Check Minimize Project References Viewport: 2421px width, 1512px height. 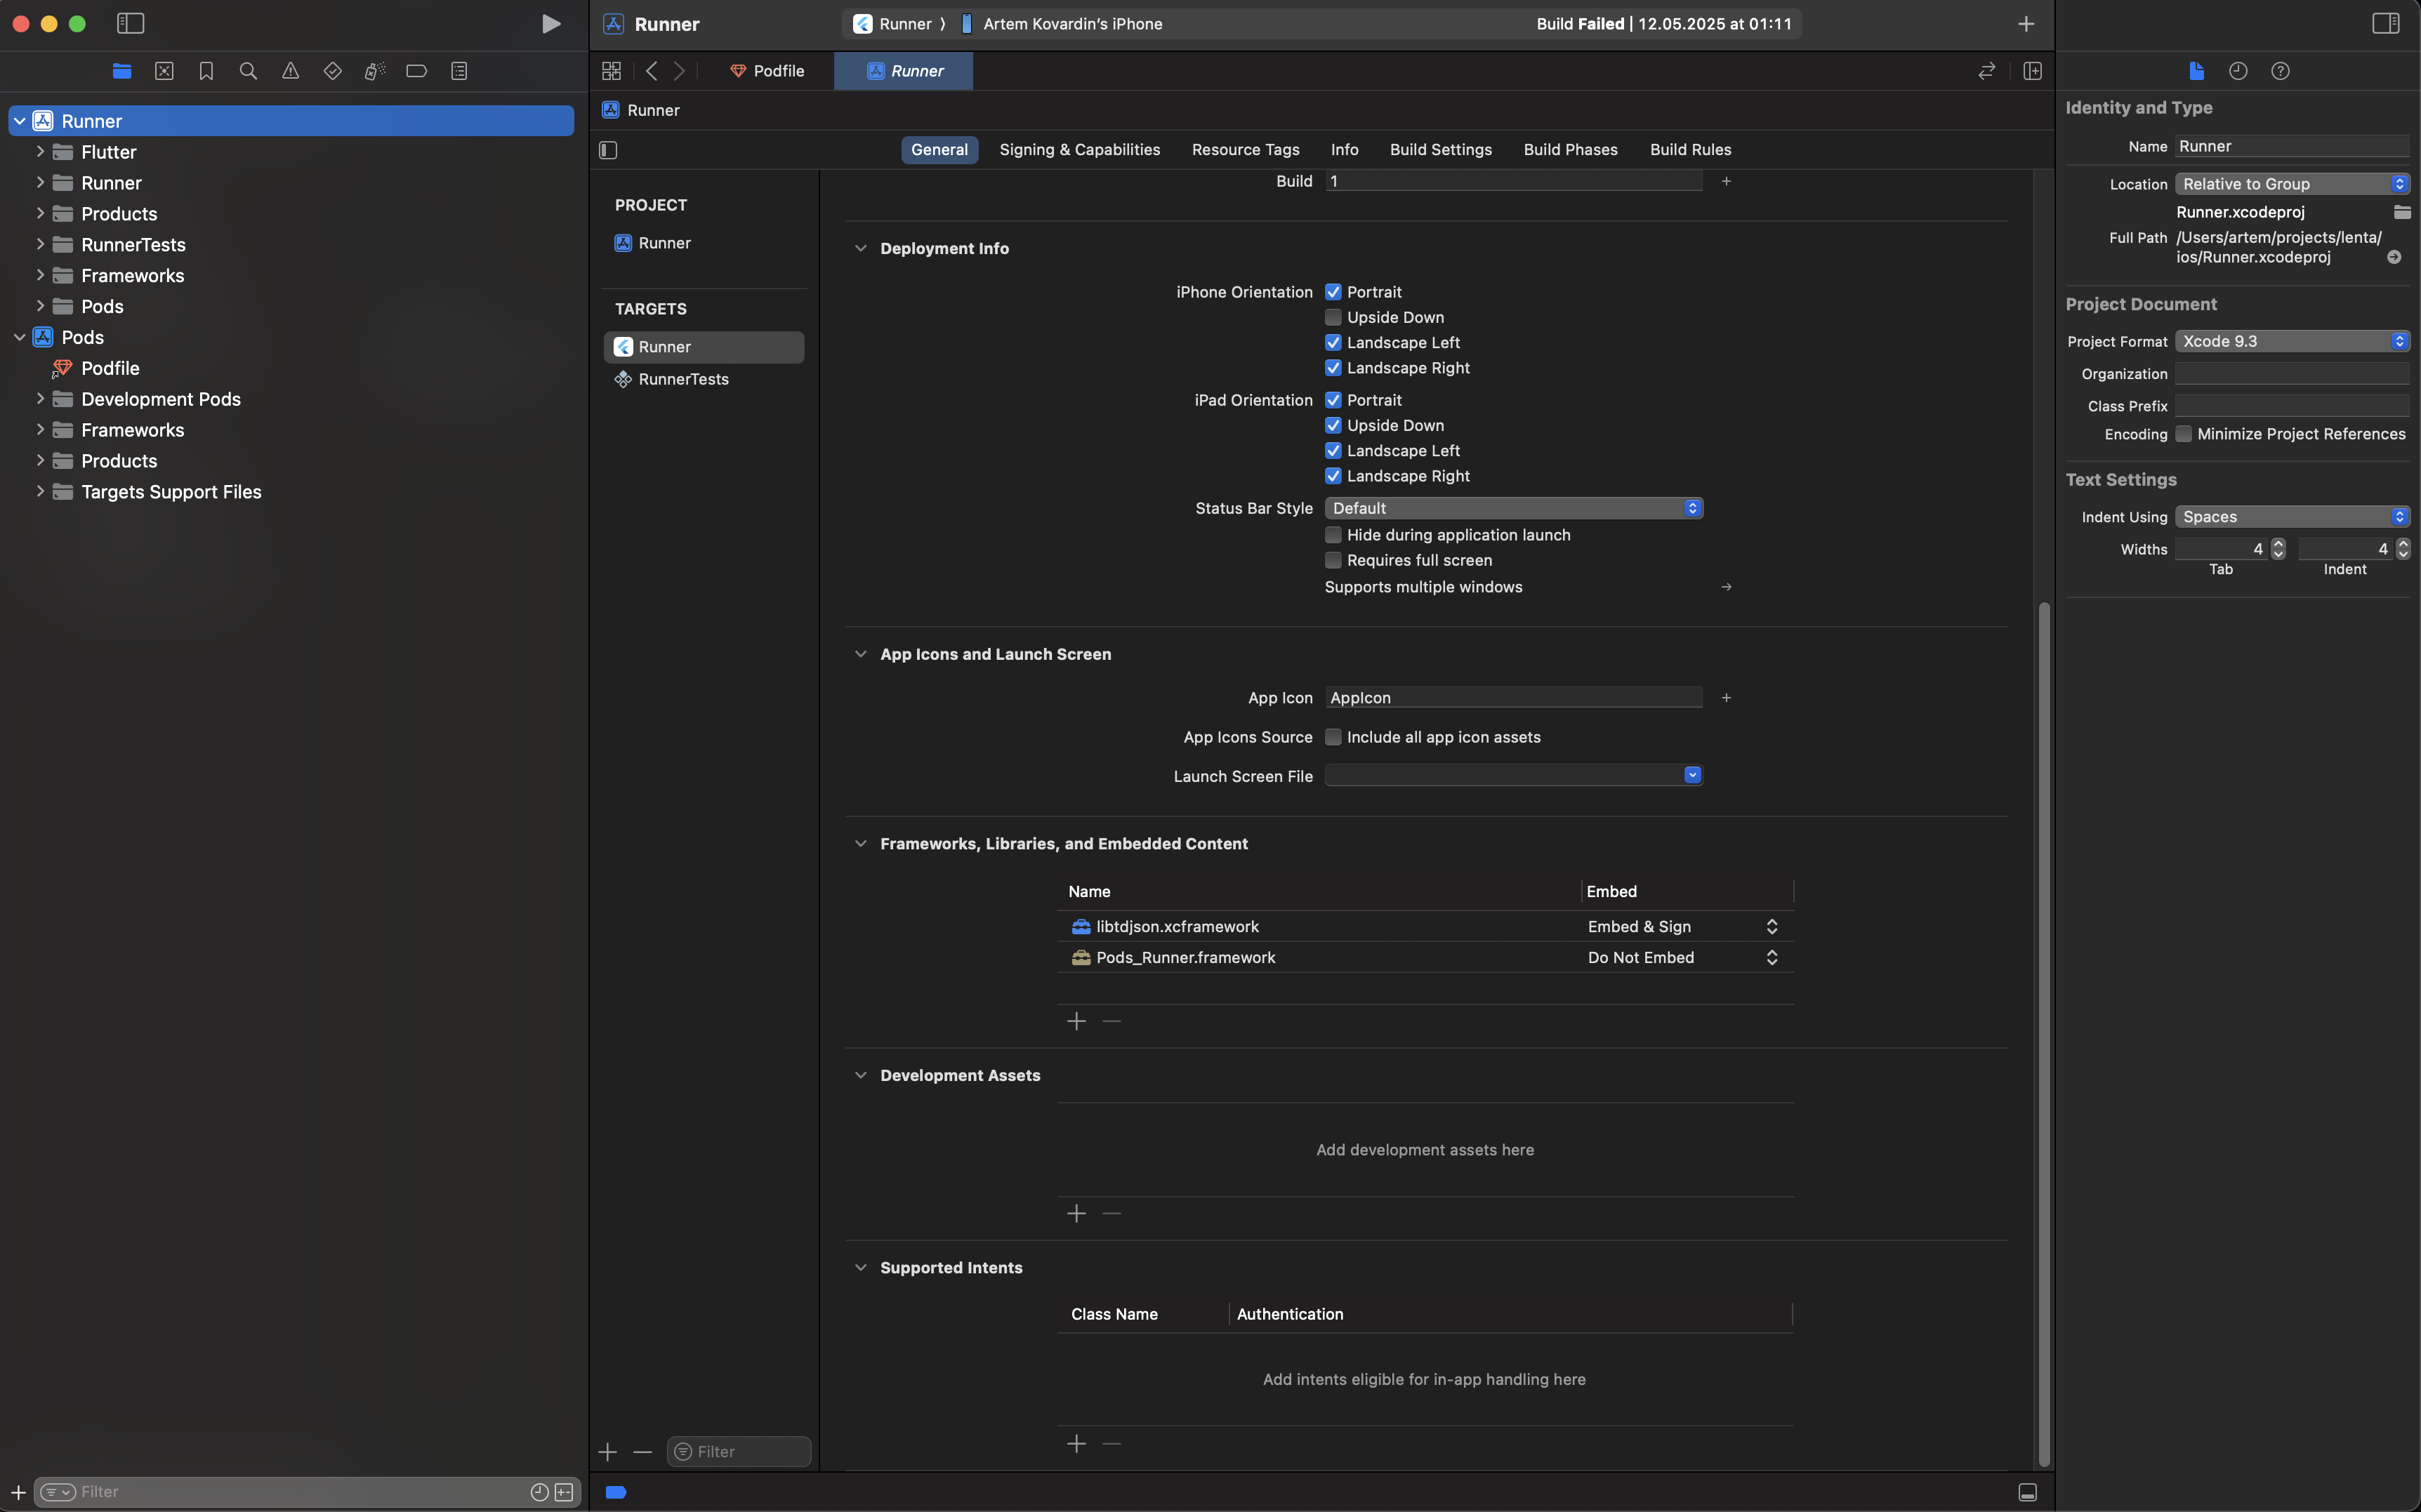point(2184,434)
